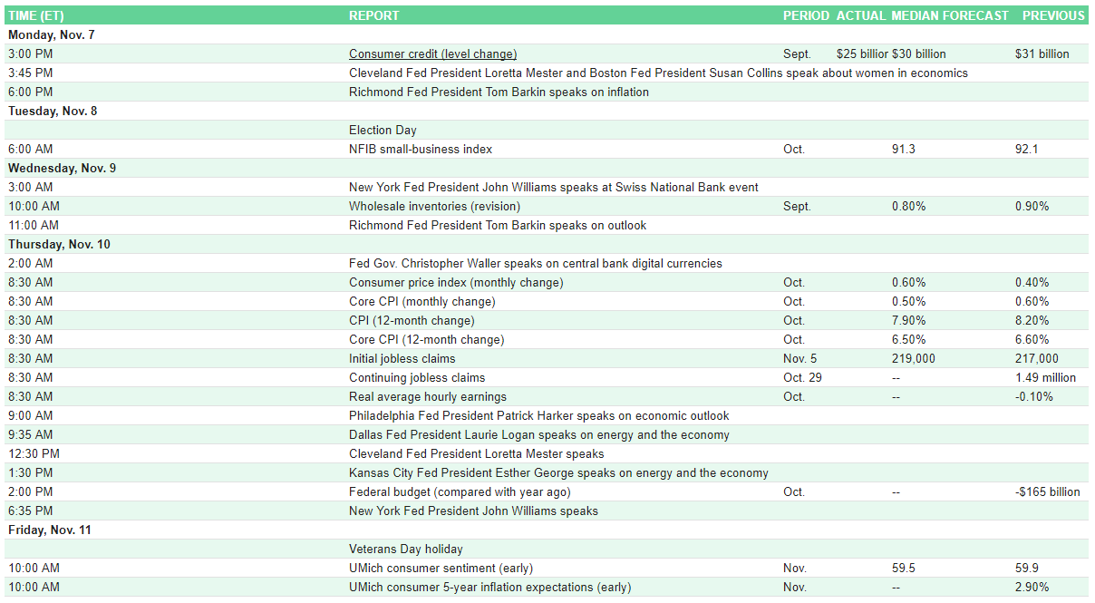Select Consumer price index (monthly change) report
This screenshot has width=1095, height=603.
tap(456, 282)
